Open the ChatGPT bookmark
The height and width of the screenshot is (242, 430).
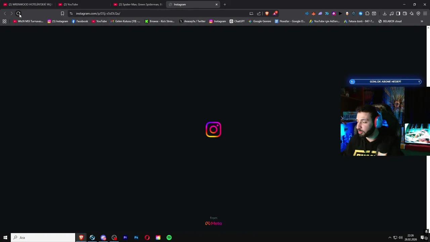(237, 21)
